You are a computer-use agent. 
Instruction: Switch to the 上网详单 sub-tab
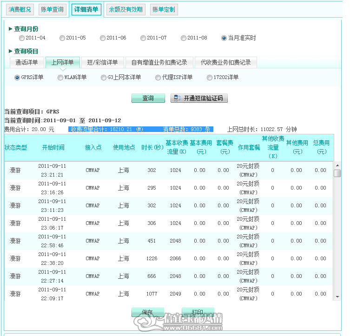(63, 62)
